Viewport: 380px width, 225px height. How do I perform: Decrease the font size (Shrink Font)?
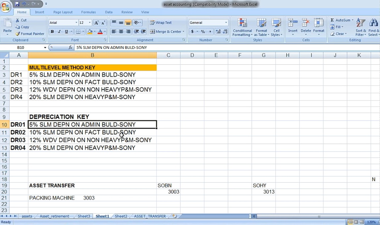[103, 23]
